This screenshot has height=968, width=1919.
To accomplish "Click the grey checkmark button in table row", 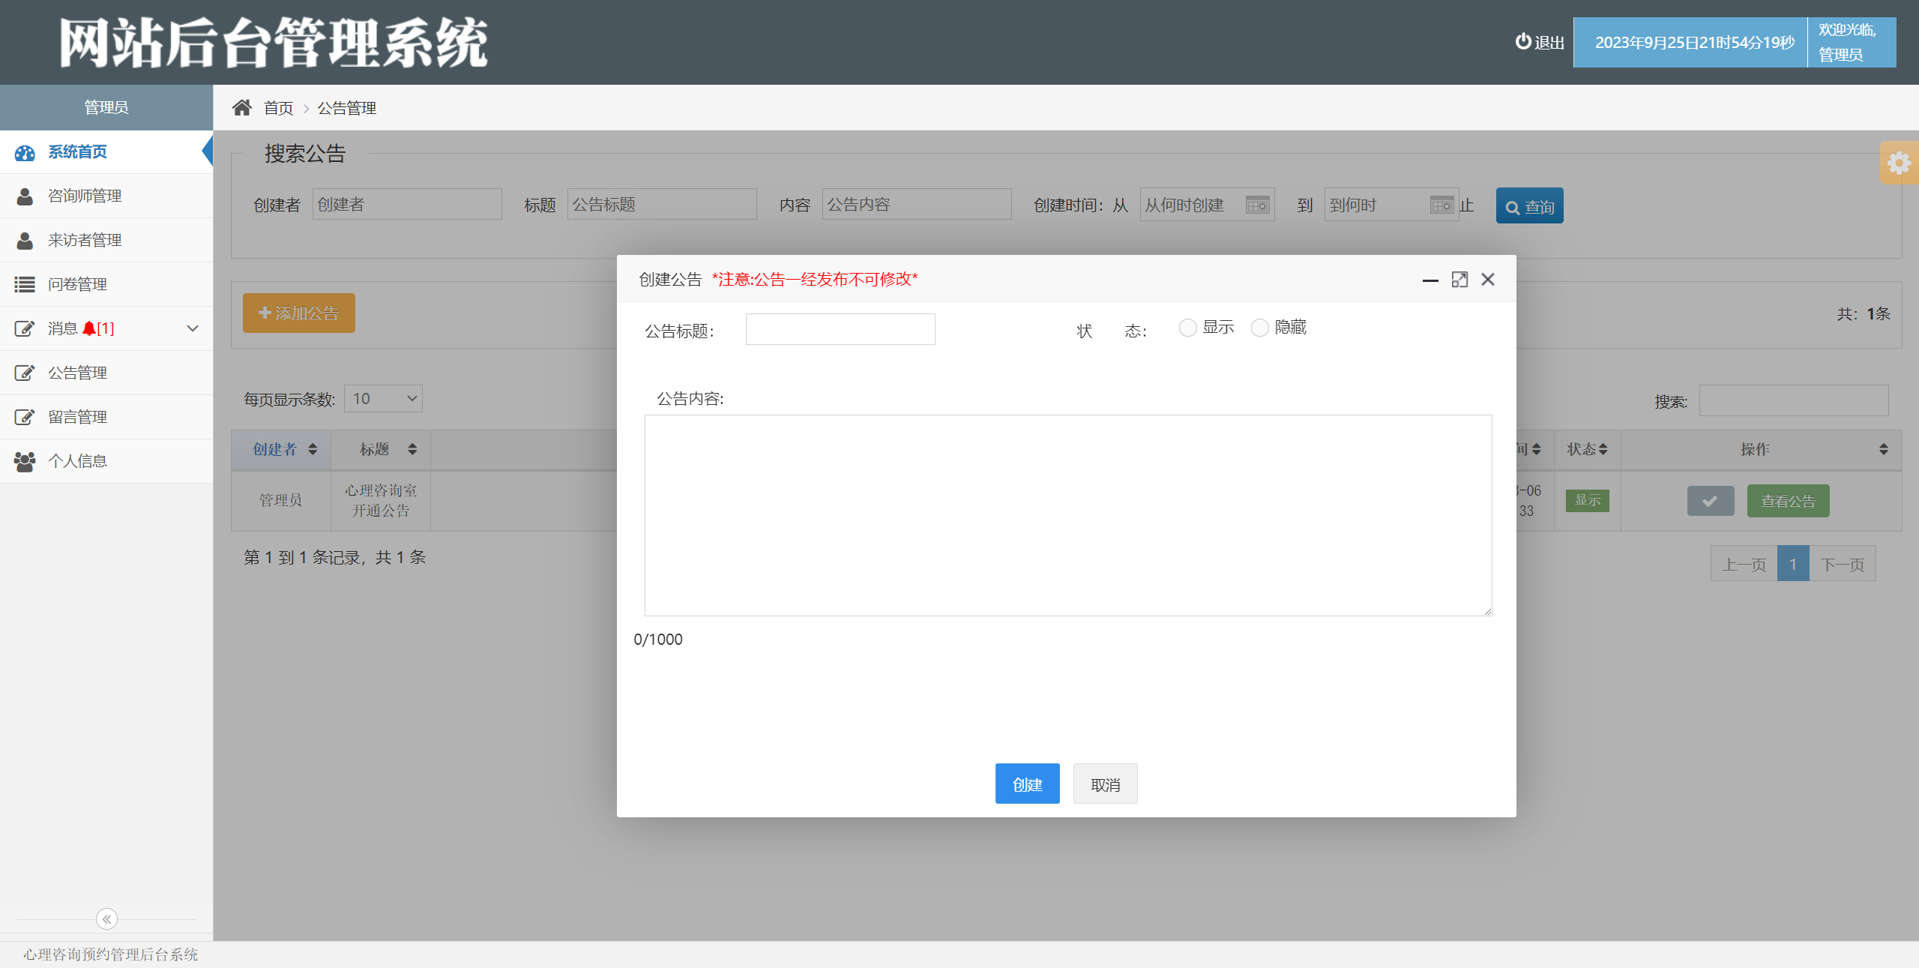I will [x=1710, y=501].
